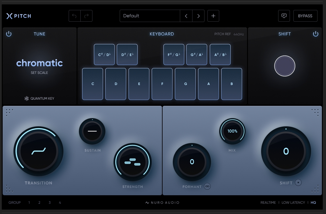Viewport: 326px width, 214px height.
Task: Select group 2
Action: (39, 203)
